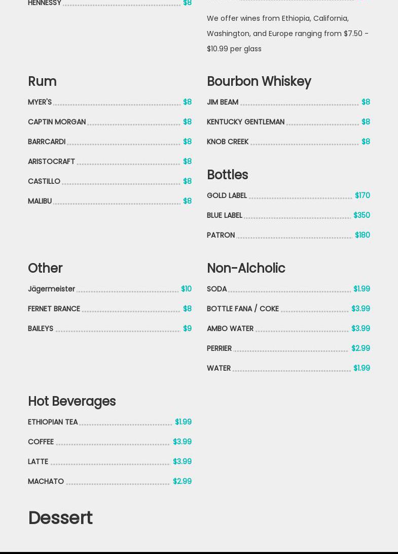This screenshot has height=554, width=398.
Task: Select the Bottle Fana / Coke item
Action: tap(243, 309)
